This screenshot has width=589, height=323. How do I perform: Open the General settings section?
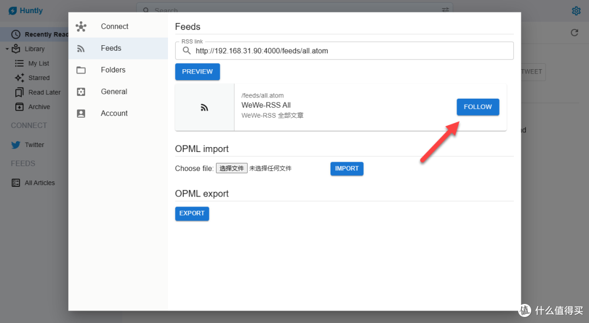118,92
